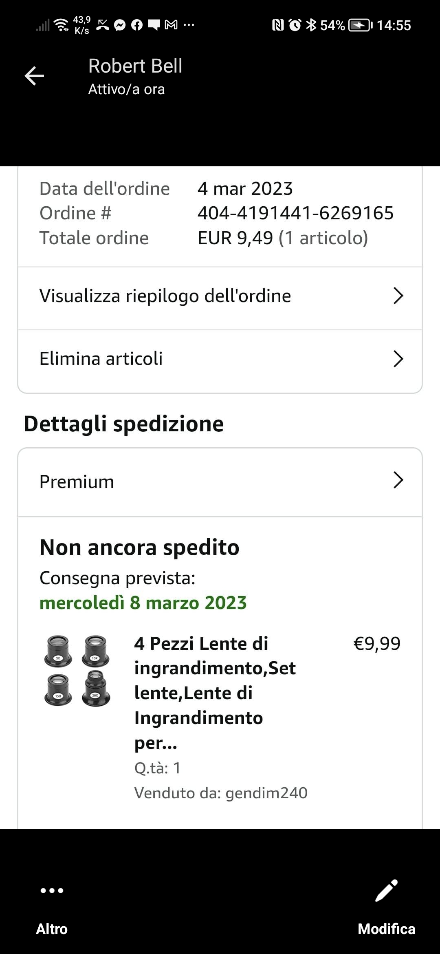This screenshot has width=440, height=954.
Task: Open Visualizza riepilogo dell'ordine row
Action: click(165, 296)
